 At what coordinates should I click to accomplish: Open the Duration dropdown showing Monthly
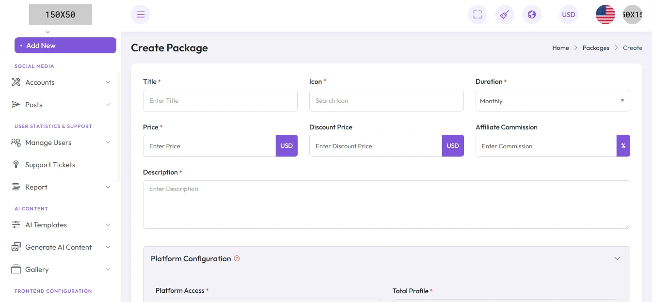point(552,101)
